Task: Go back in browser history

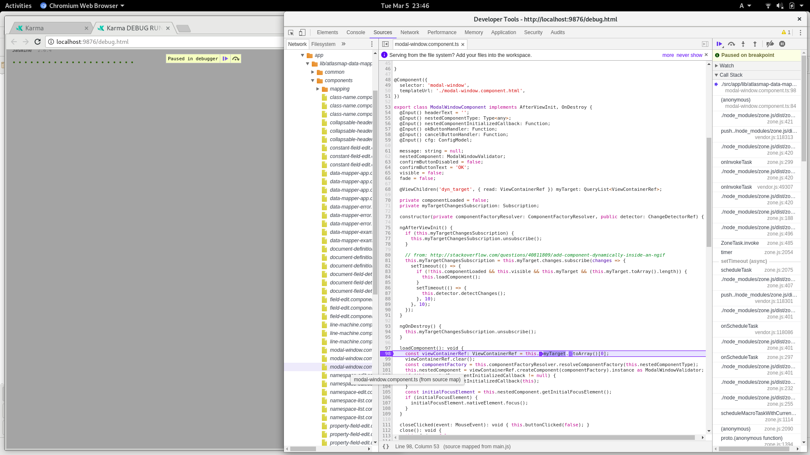Action: [x=14, y=42]
